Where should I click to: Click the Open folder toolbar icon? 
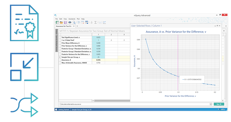point(61,22)
